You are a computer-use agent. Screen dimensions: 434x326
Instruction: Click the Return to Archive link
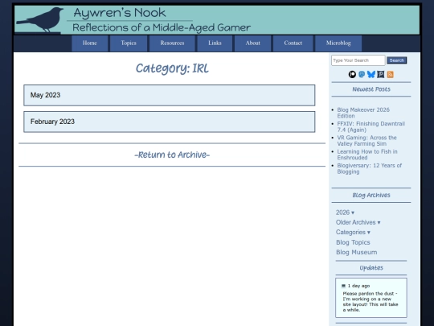(x=172, y=155)
